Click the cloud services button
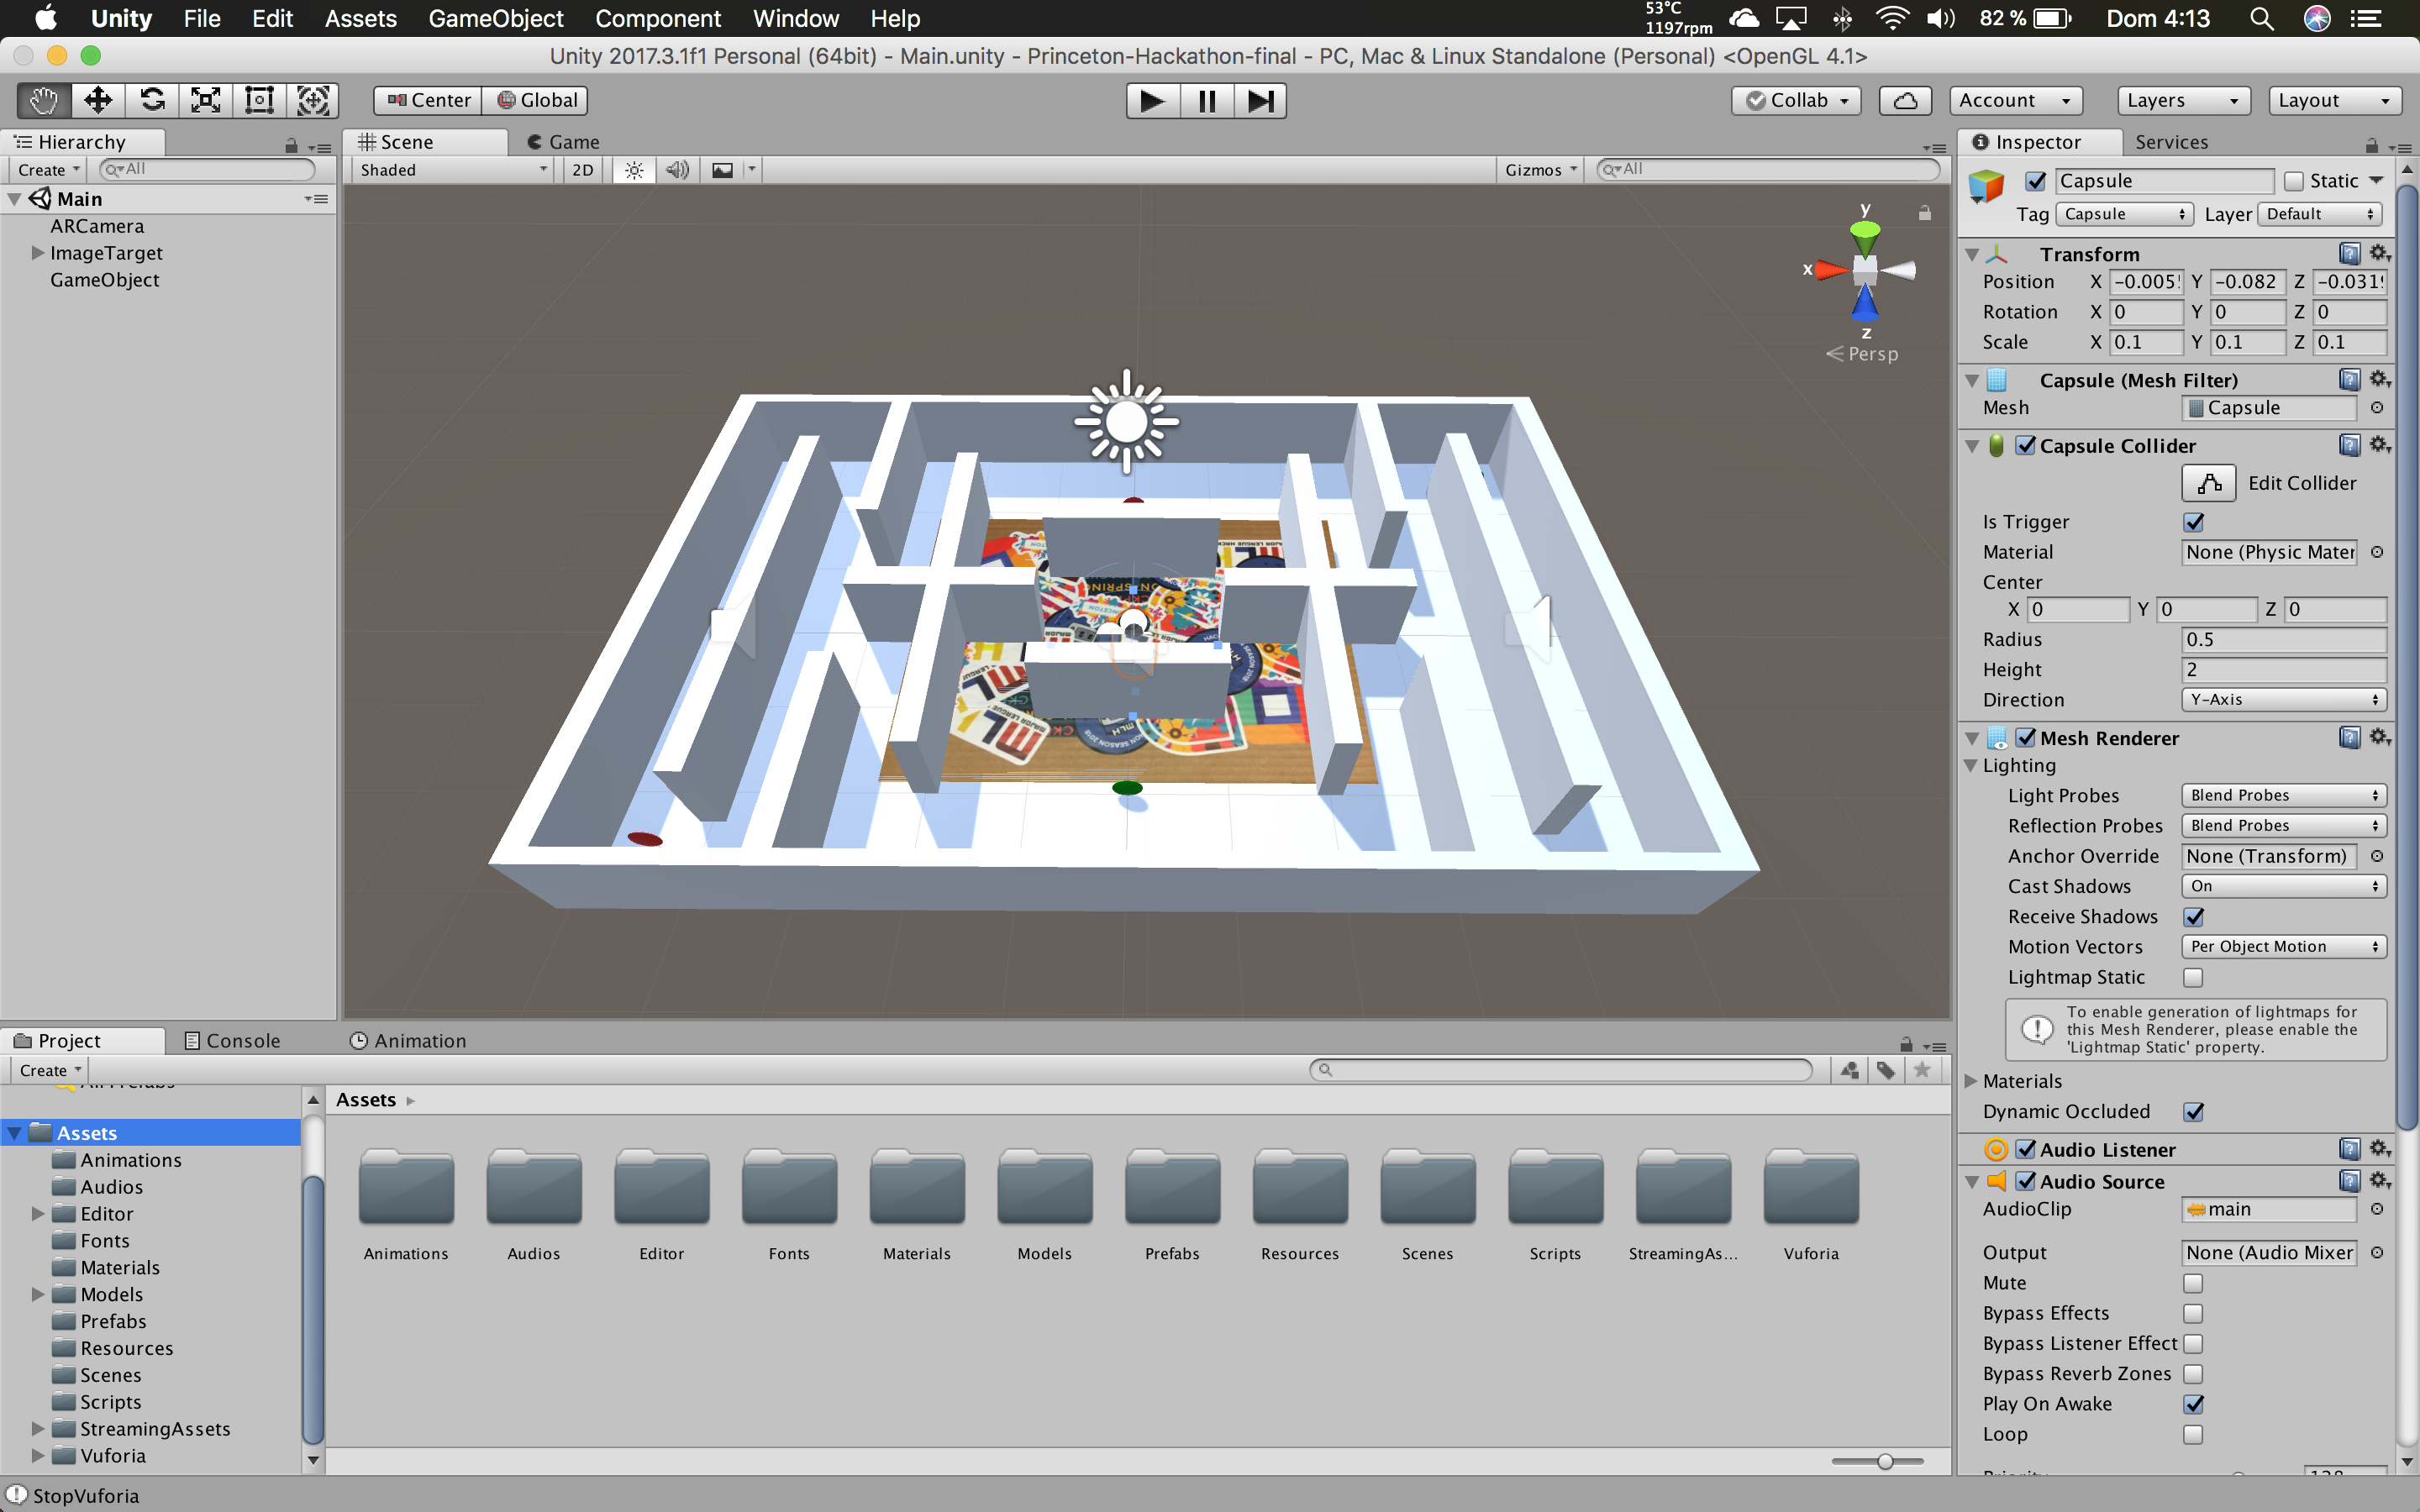This screenshot has width=2420, height=1512. pos(1905,100)
